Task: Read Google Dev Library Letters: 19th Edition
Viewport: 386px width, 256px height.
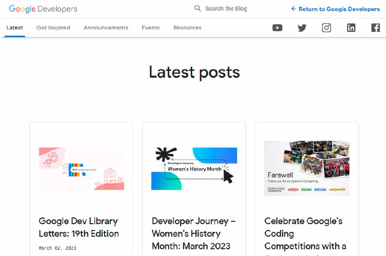Action: click(79, 227)
